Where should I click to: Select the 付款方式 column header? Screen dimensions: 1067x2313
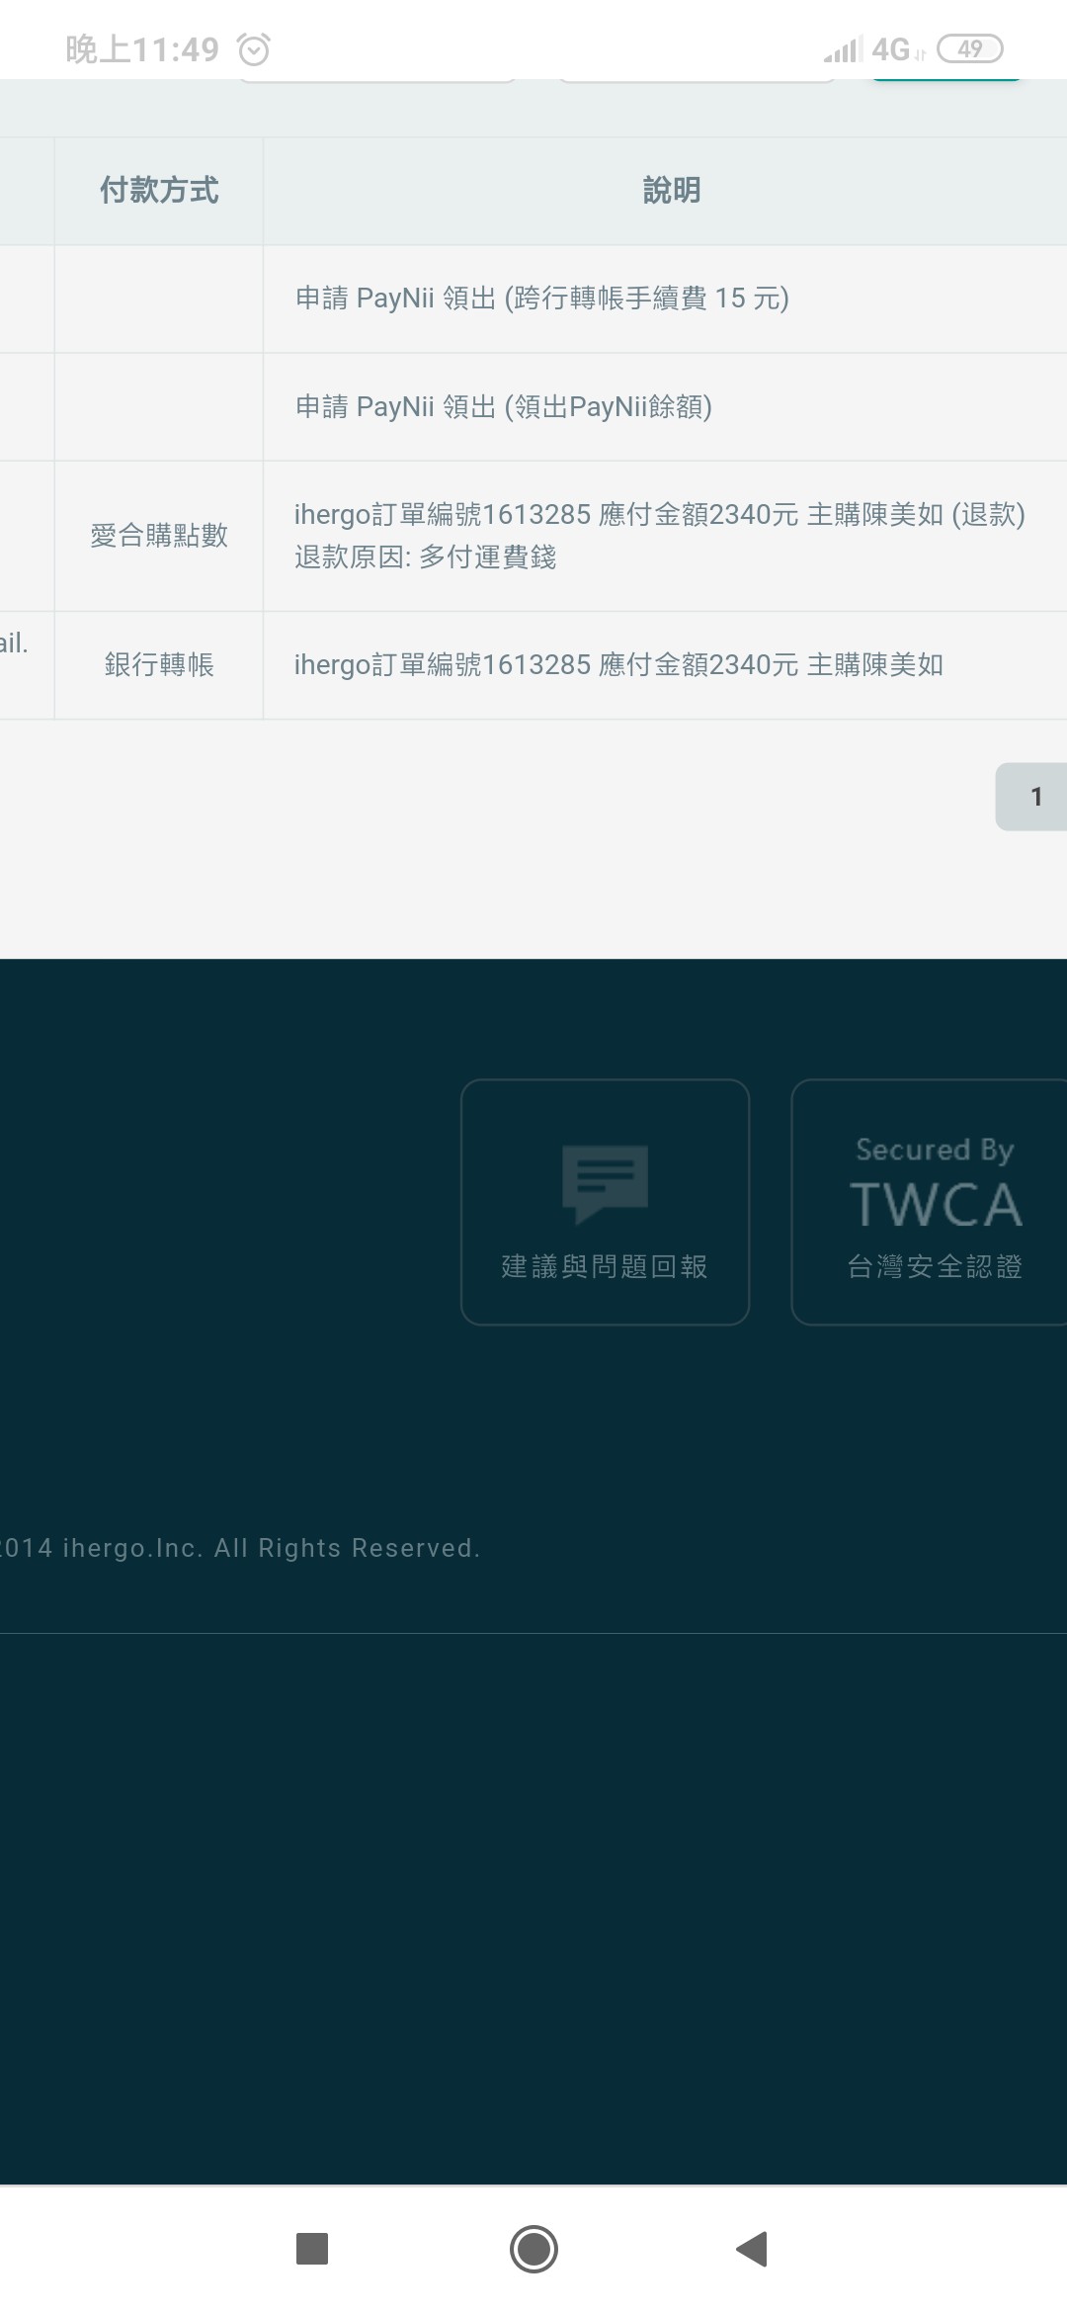click(159, 190)
